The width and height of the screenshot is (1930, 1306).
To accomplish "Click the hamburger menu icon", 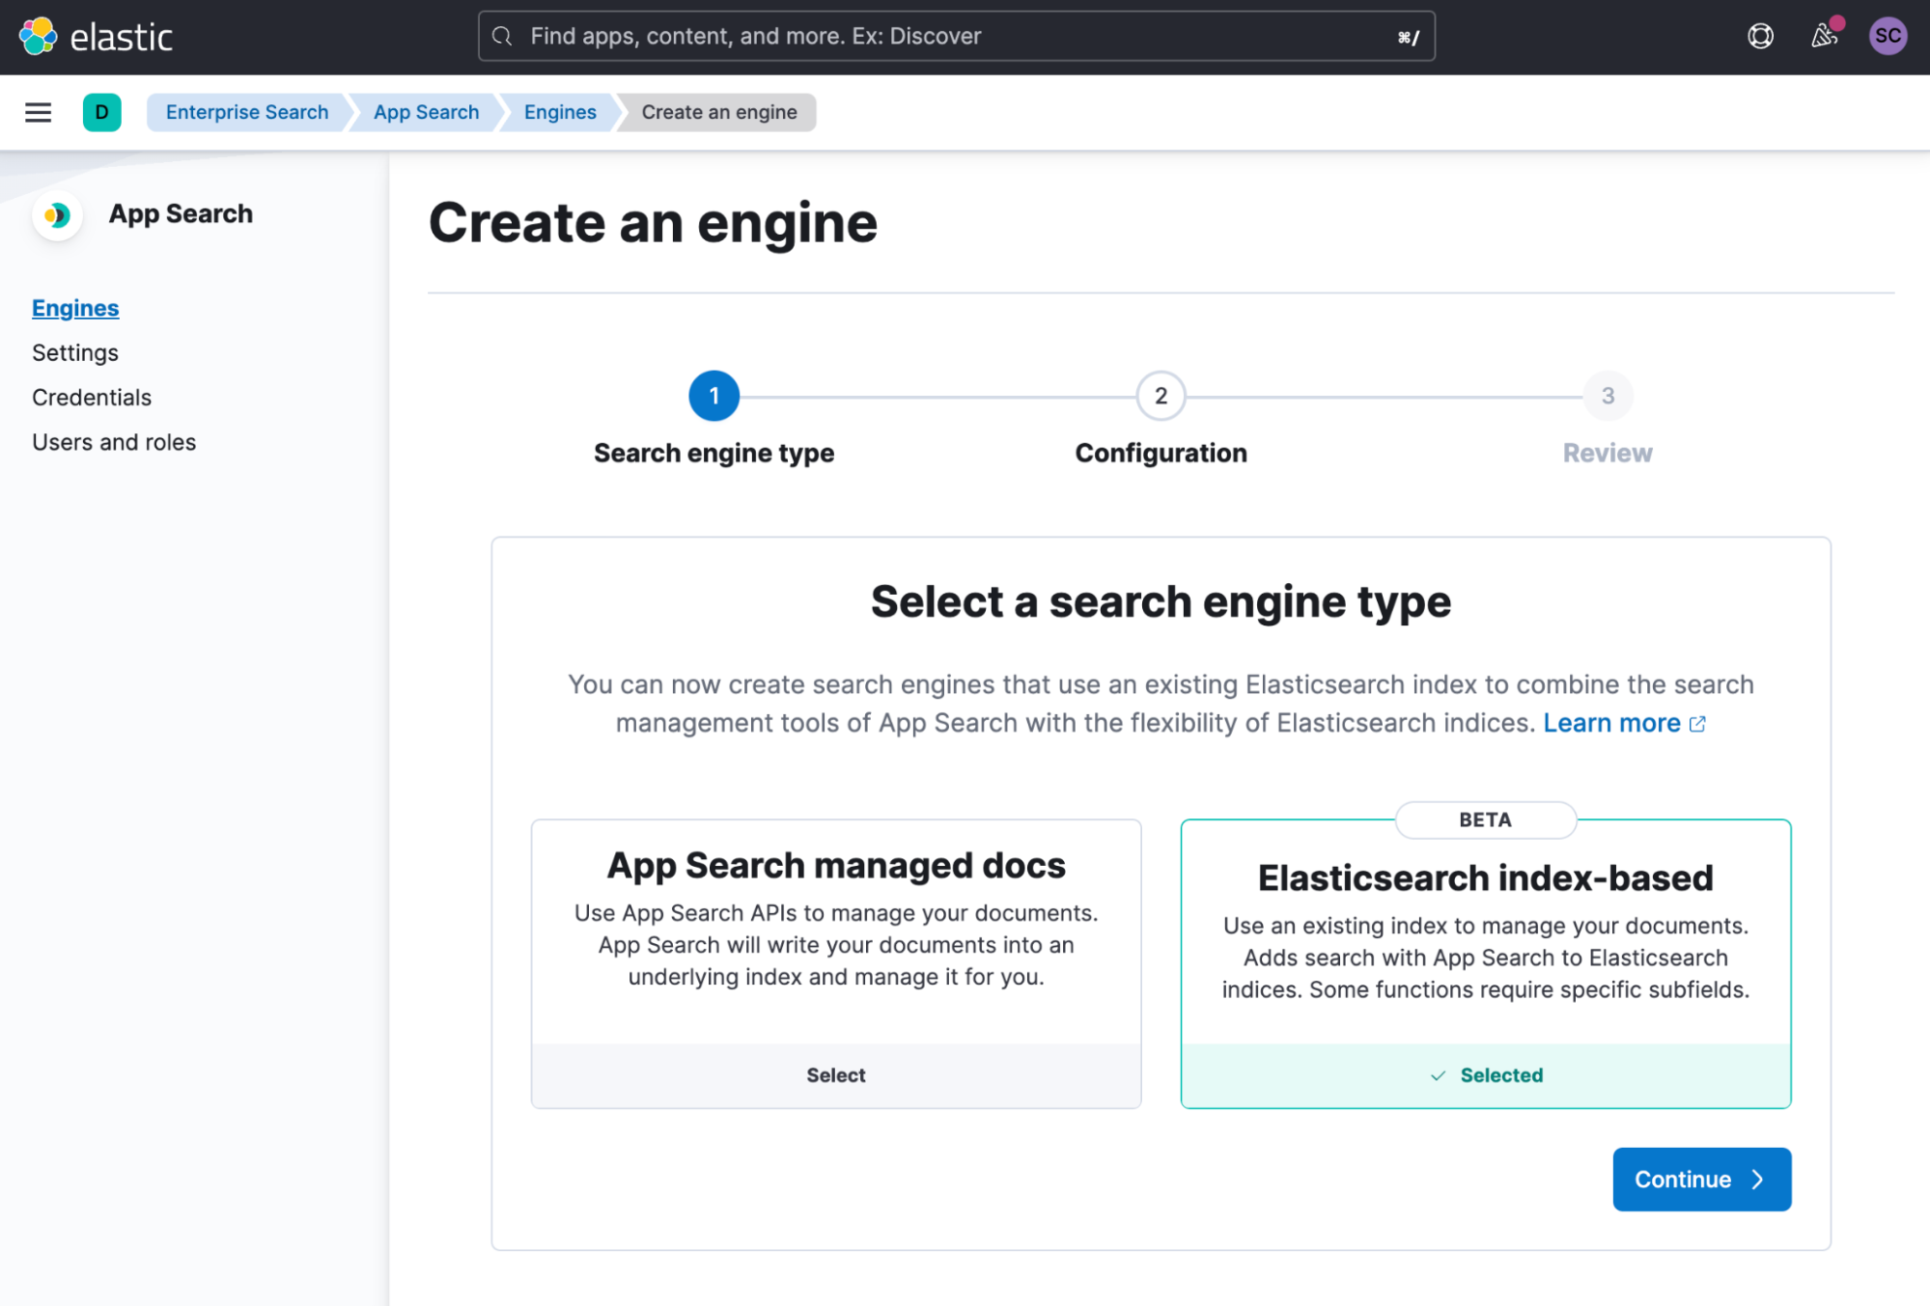I will 38,112.
